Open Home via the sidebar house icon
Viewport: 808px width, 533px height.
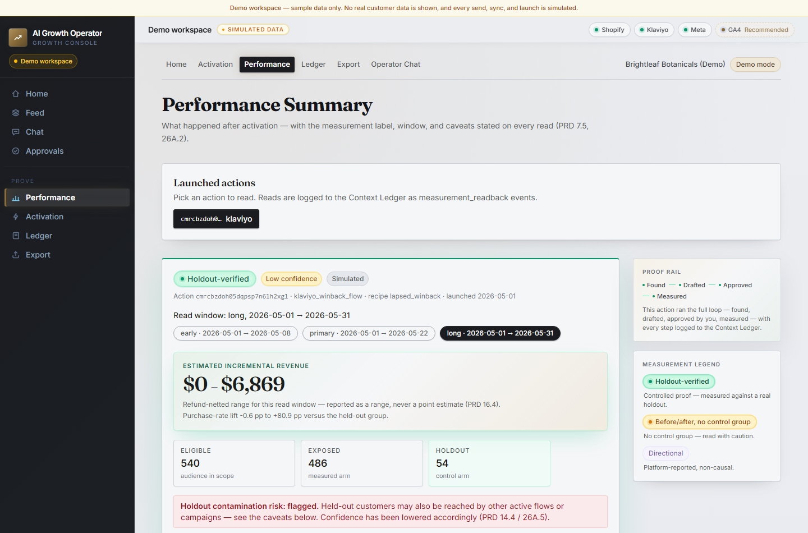click(16, 94)
